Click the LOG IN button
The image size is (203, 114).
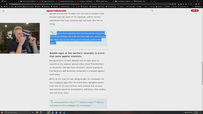coord(195,10)
